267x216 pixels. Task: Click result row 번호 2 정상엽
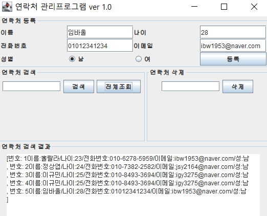128,167
